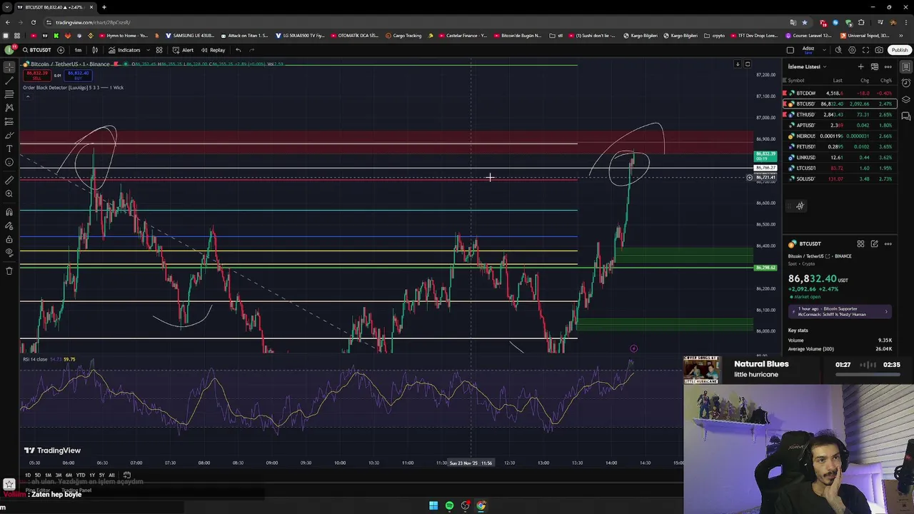Remove drawings with the trash icon

(9, 271)
